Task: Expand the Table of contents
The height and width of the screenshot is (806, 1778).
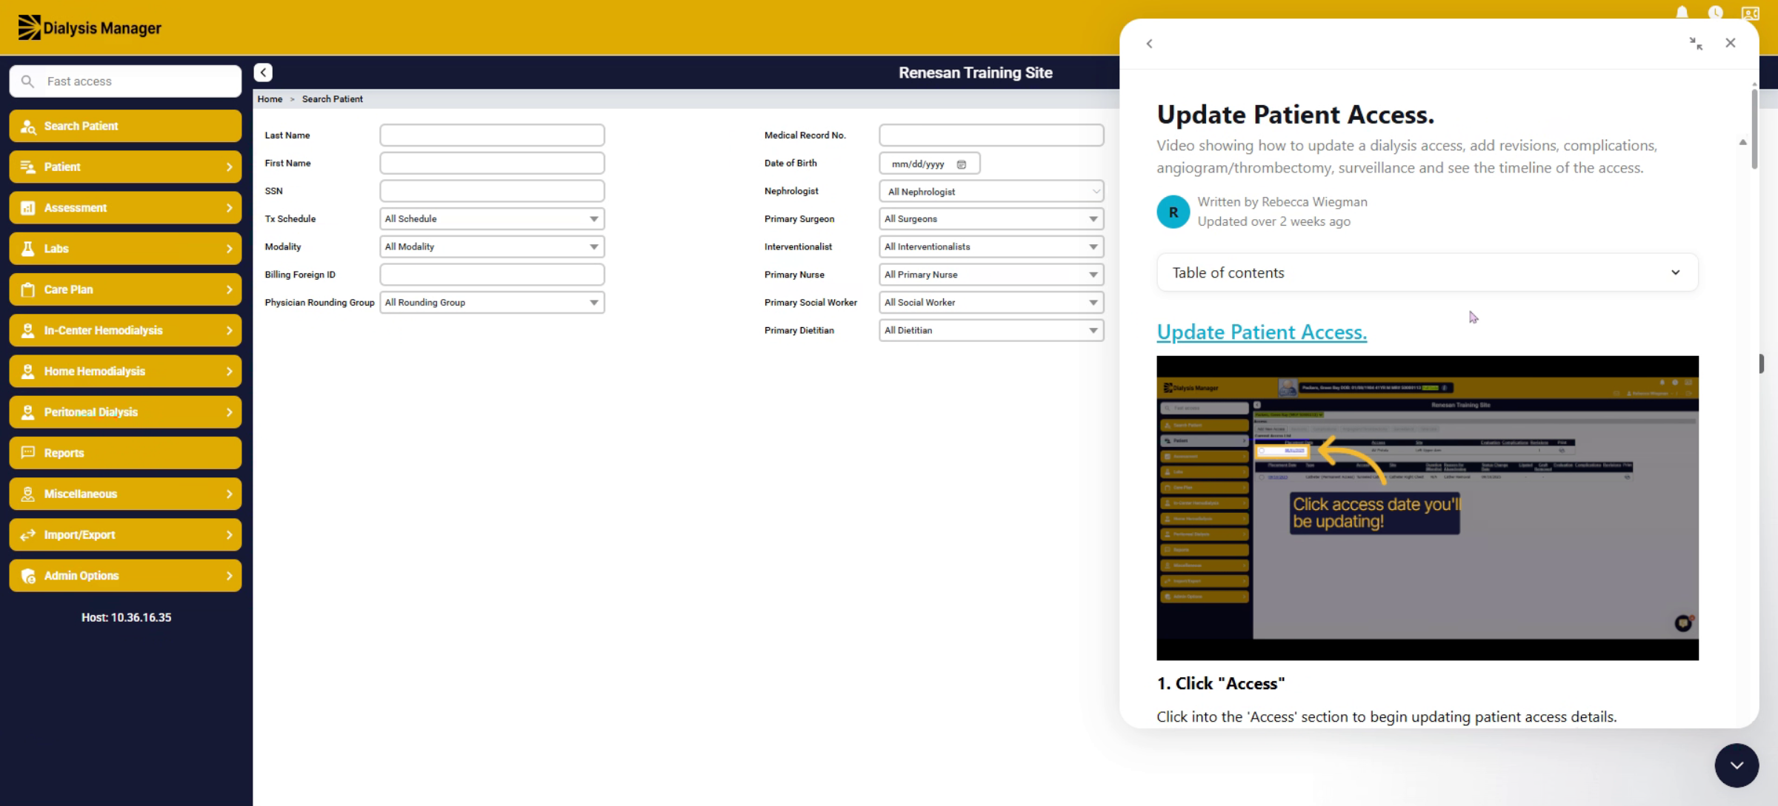Action: point(1427,272)
